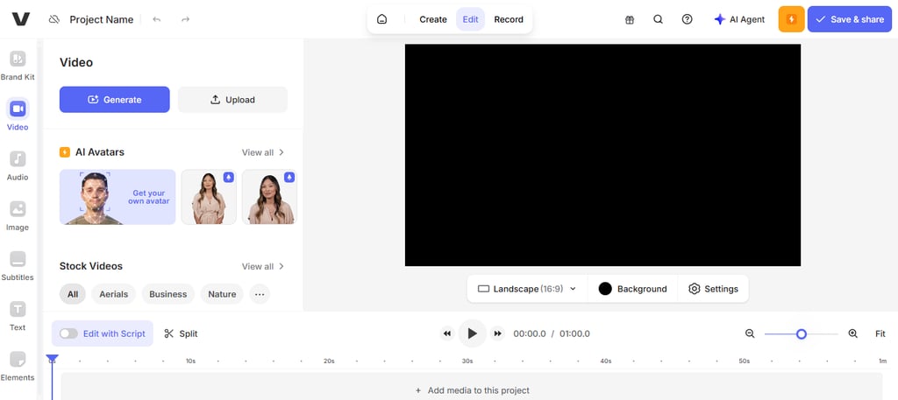Image resolution: width=898 pixels, height=400 pixels.
Task: Go to home via the house icon
Action: tap(382, 19)
